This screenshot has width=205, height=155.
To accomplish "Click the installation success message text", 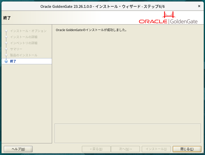I will [x=91, y=30].
